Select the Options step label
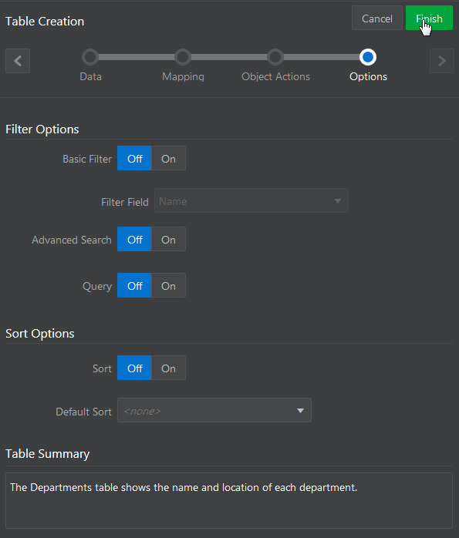Screen dimensions: 459x538 (x=368, y=76)
